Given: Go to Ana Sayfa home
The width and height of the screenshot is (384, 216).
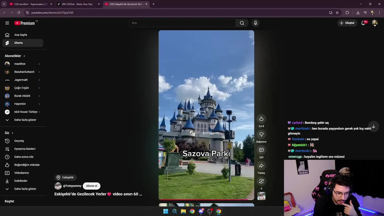Looking at the screenshot, I should [23, 35].
